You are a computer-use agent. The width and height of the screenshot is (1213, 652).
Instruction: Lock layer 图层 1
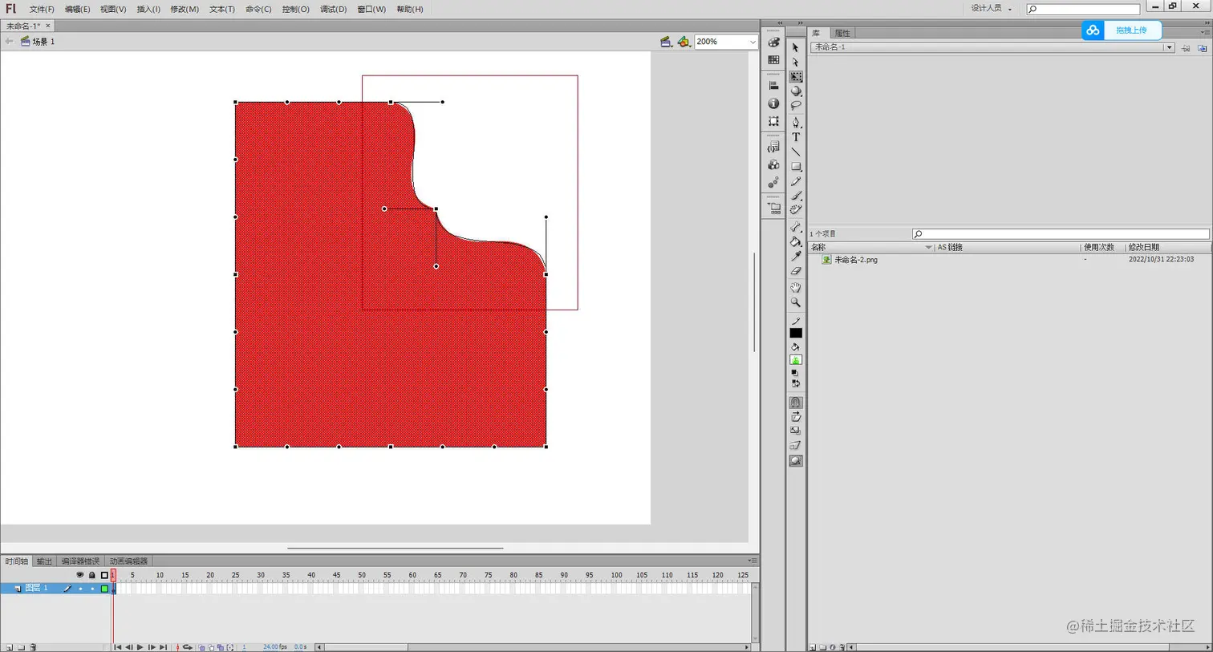91,588
